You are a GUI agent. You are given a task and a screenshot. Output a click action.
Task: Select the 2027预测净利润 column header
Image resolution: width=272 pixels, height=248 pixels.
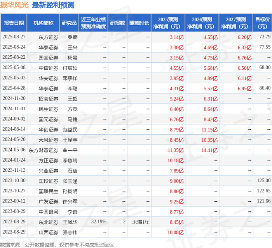[236, 23]
